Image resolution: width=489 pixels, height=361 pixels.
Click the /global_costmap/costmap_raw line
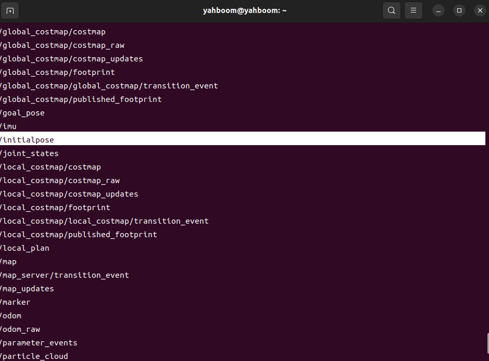coord(62,45)
